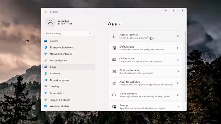Click the Accessibility figure icon
Image resolution: width=221 pixels, height=124 pixels.
point(46,93)
